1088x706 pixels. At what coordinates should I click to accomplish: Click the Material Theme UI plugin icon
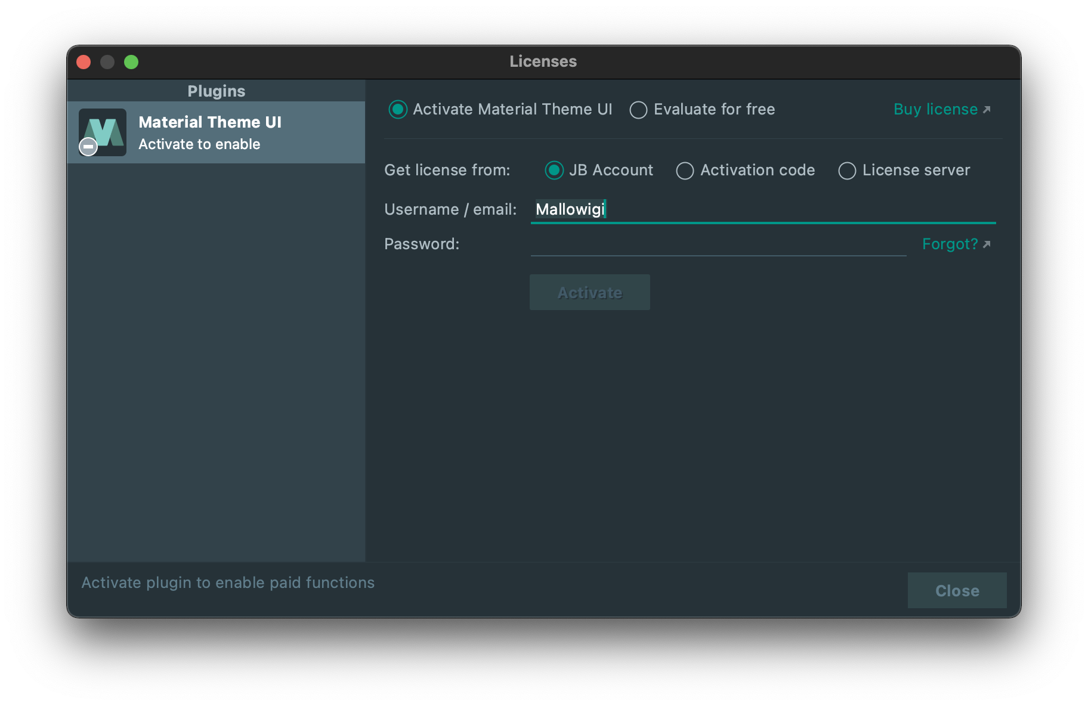(103, 132)
